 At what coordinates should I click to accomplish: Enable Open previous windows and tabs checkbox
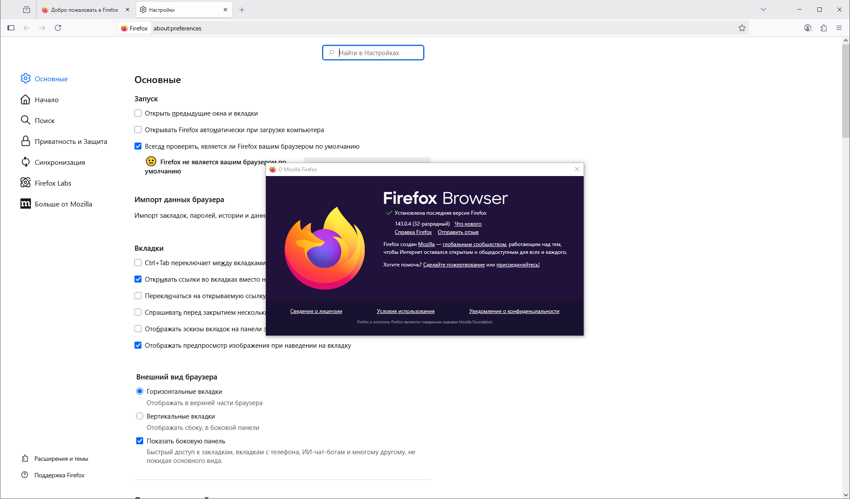[138, 113]
